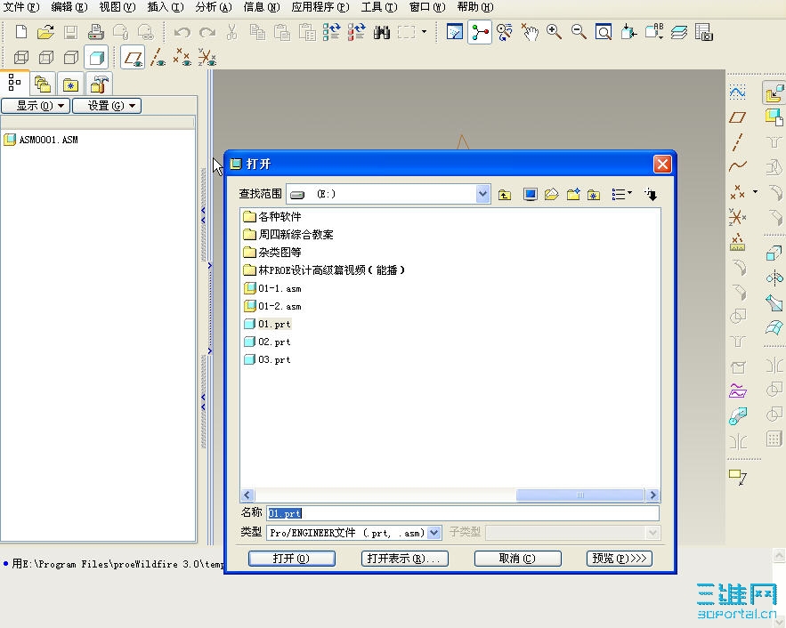Open the list view options dropdown
Viewport: 786px width, 628px height.
coord(621,194)
